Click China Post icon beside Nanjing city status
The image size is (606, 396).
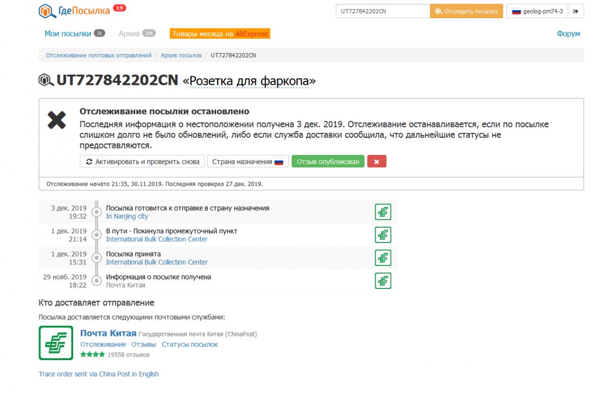383,212
